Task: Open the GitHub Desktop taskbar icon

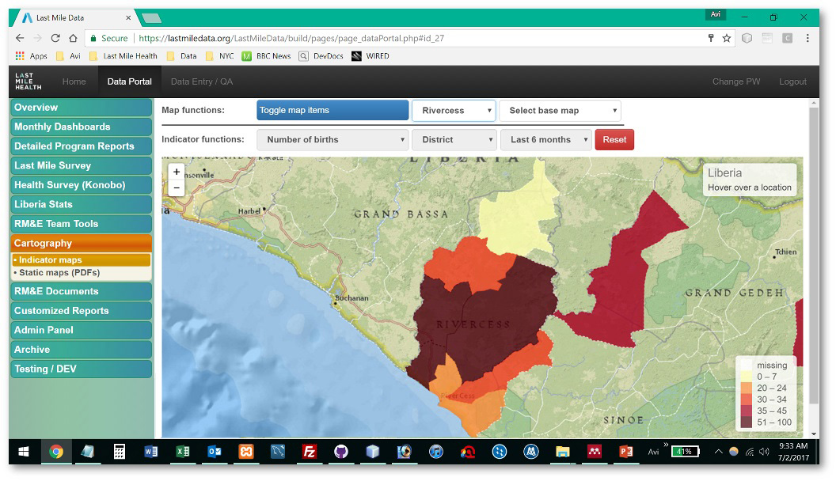Action: click(341, 452)
